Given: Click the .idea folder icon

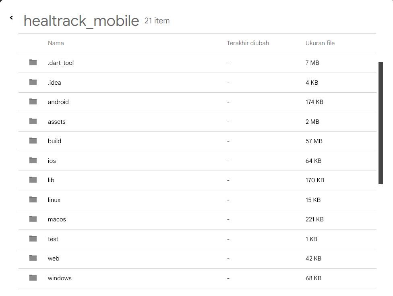Looking at the screenshot, I should 33,82.
